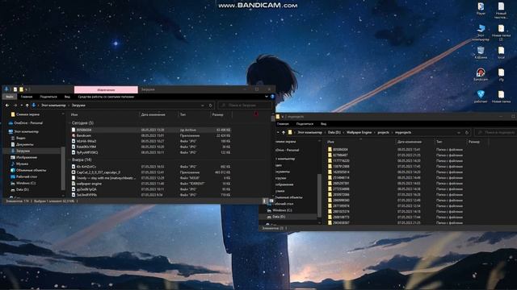Click the search field in the Загрузки window
This screenshot has width=517, height=290.
tap(246, 106)
